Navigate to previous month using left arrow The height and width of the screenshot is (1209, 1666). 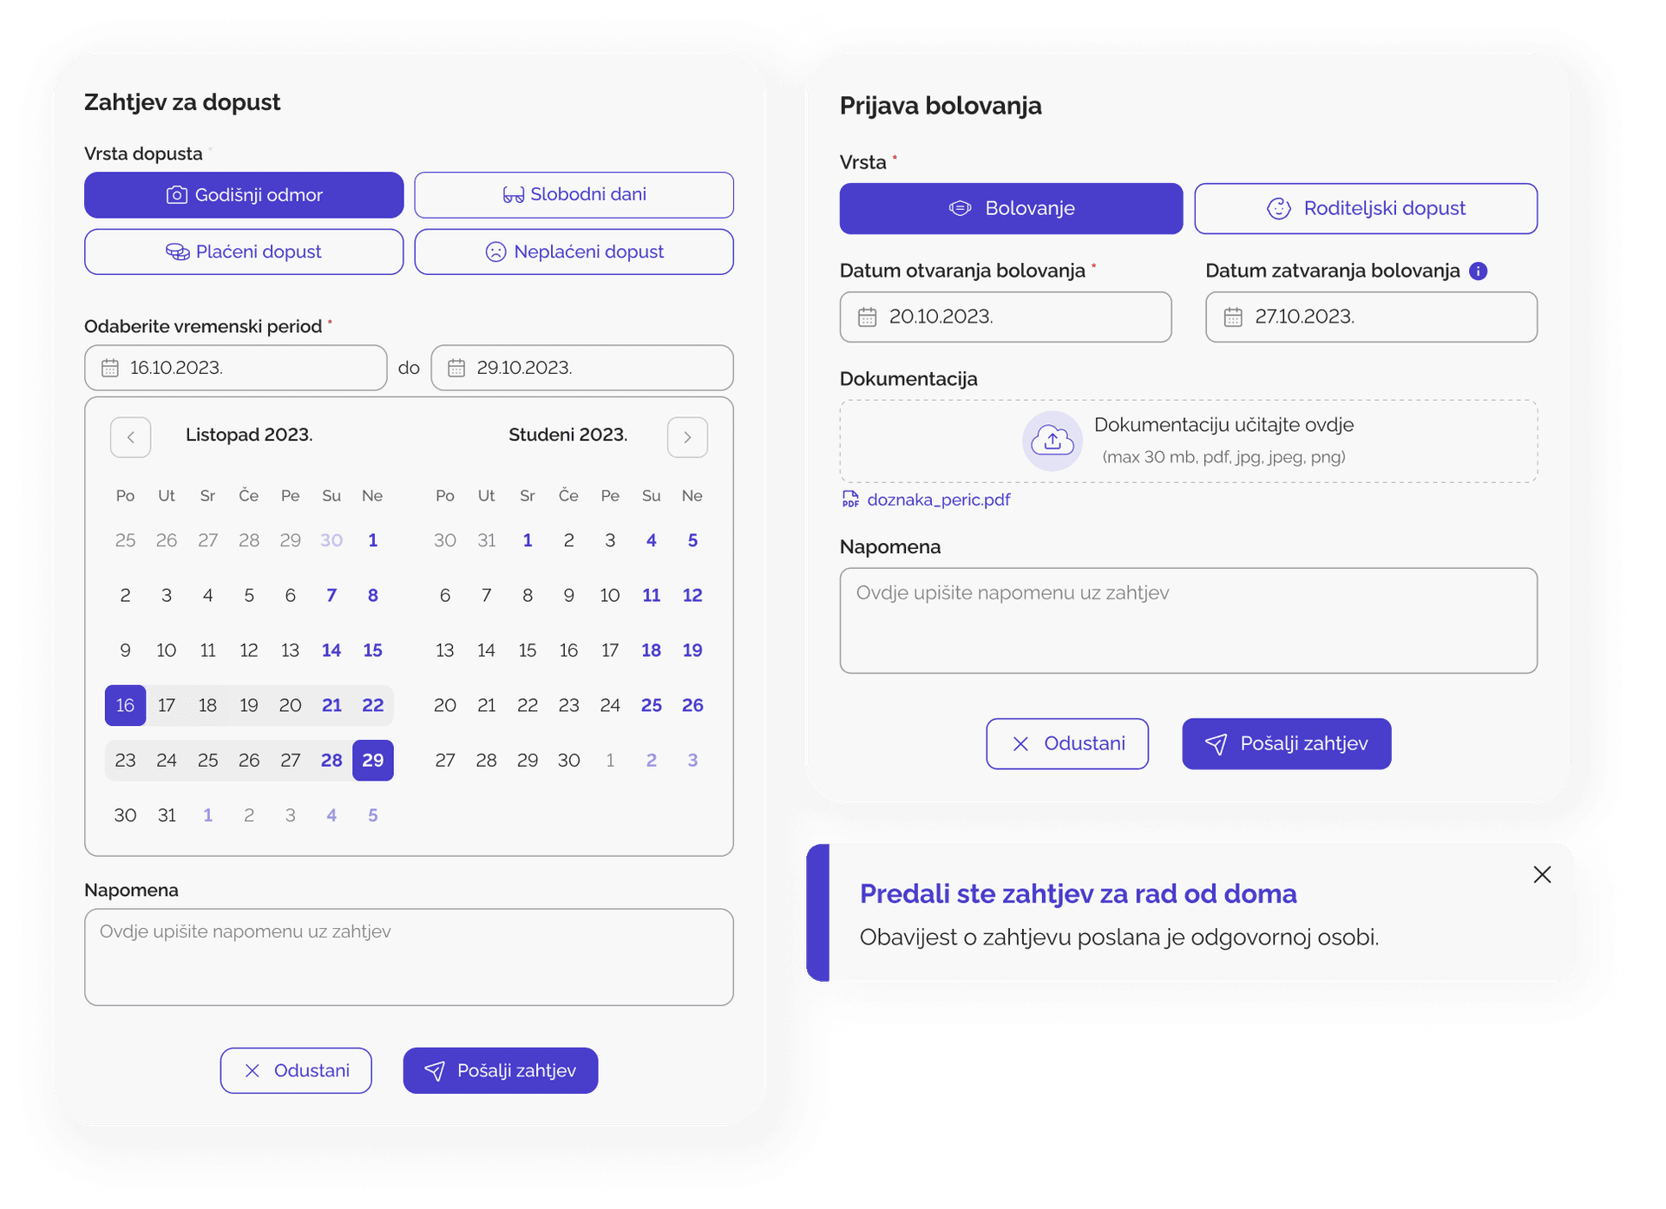click(x=129, y=435)
